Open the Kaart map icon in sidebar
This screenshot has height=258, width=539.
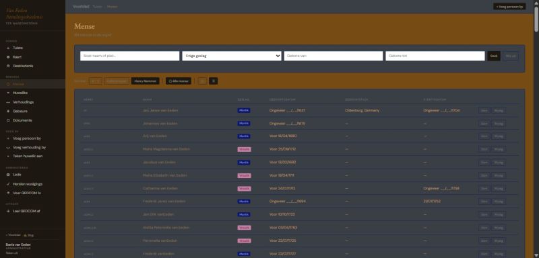(8, 57)
